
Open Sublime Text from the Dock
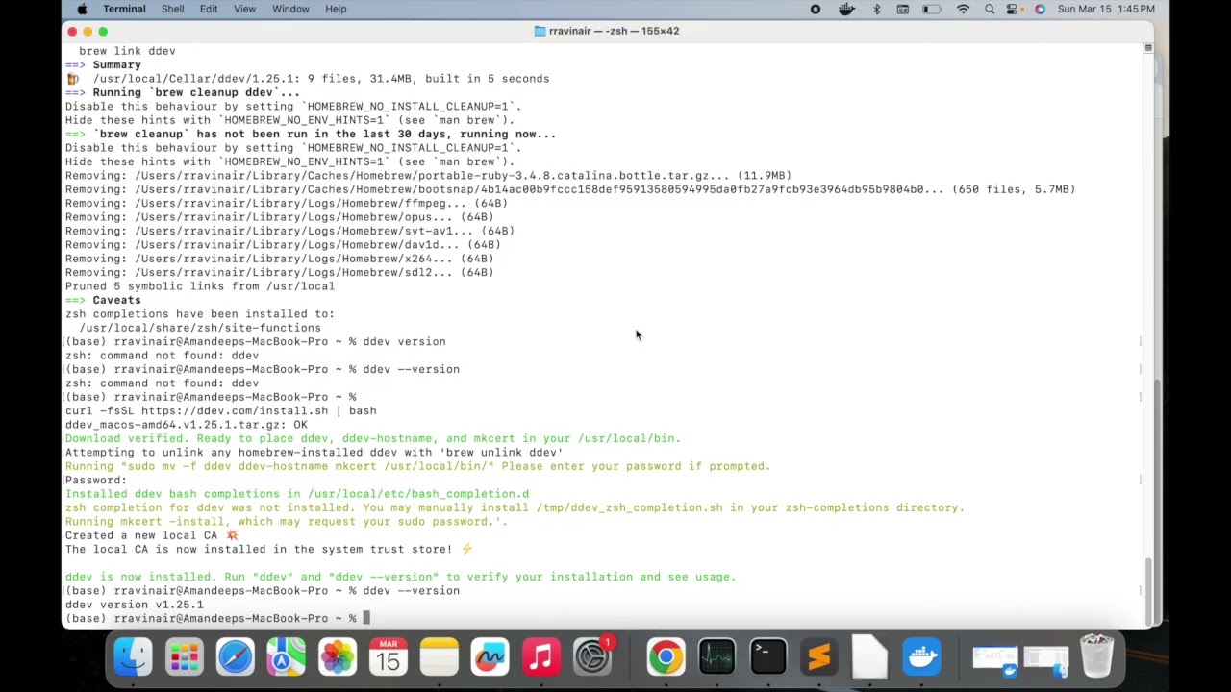pyautogui.click(x=818, y=657)
